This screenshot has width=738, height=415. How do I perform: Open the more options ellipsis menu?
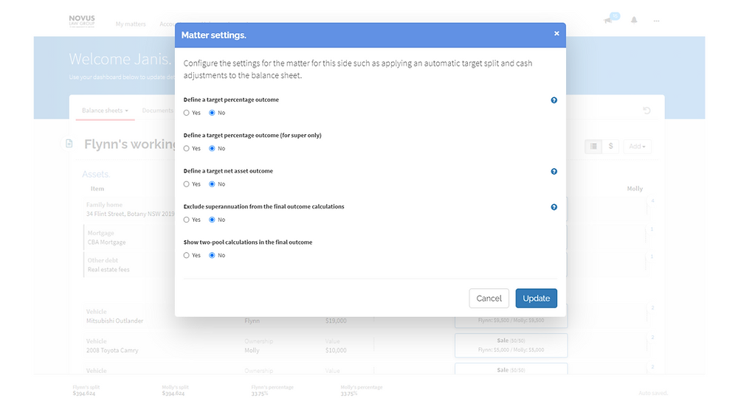657,21
